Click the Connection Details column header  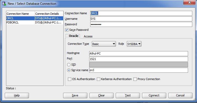tap(49, 14)
